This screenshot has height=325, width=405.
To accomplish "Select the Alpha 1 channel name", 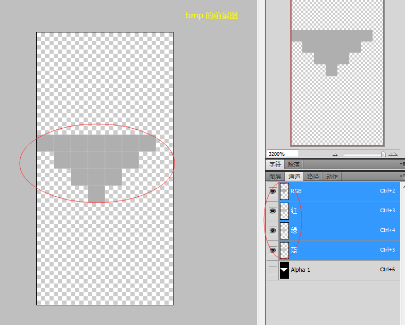I will (300, 270).
